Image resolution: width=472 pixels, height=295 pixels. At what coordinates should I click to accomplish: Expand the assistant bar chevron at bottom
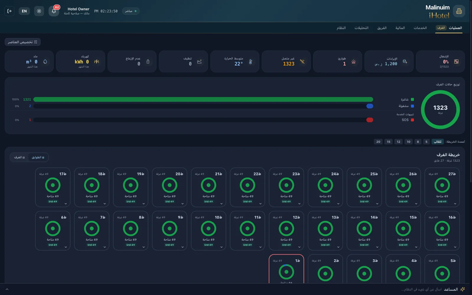pos(7,289)
